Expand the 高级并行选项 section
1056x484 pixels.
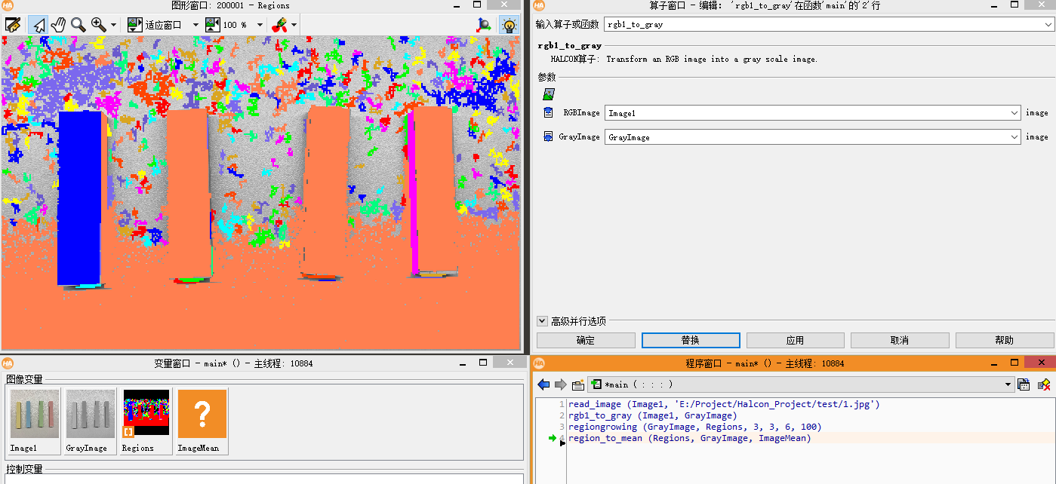542,320
